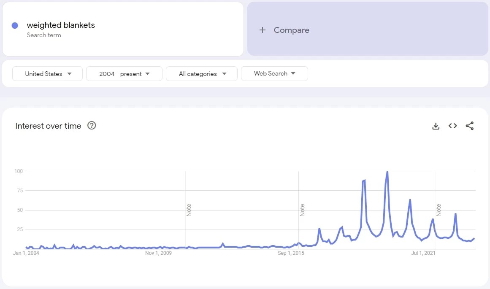Click the Interest over time heading
The height and width of the screenshot is (289, 490).
(48, 126)
